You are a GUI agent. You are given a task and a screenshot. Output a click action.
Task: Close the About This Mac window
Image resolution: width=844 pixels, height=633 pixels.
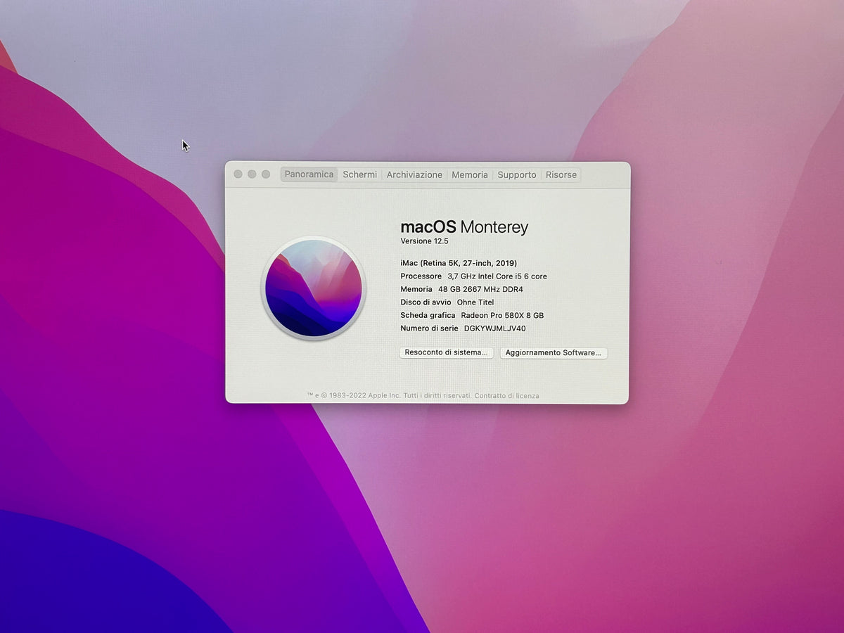click(x=238, y=174)
